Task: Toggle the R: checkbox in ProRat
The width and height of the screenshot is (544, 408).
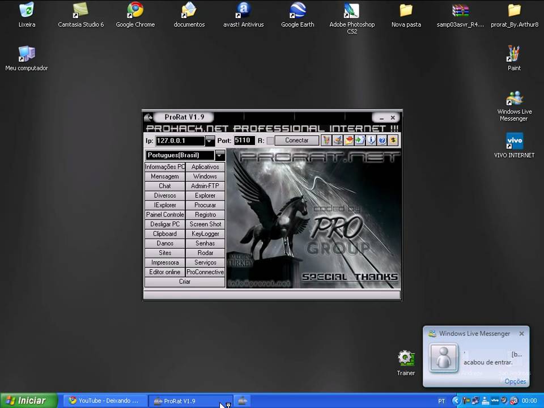Action: pos(270,141)
